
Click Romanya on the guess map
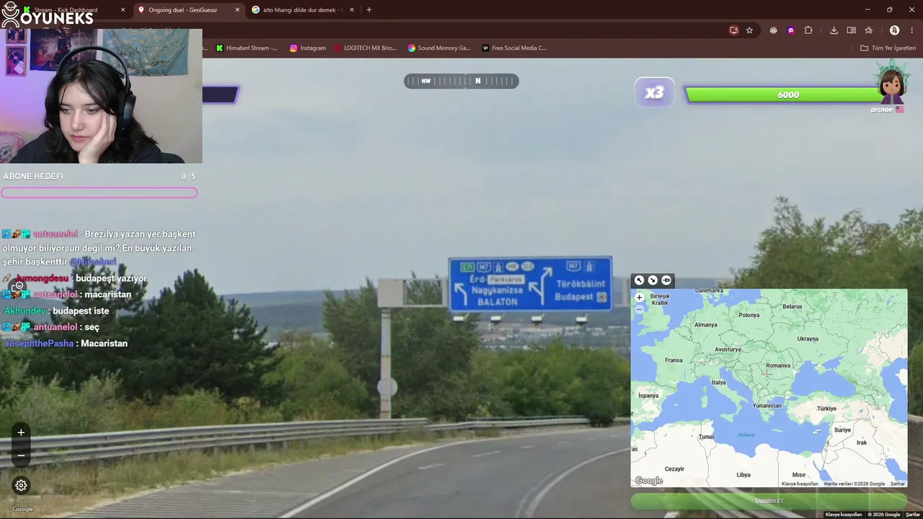coord(778,365)
